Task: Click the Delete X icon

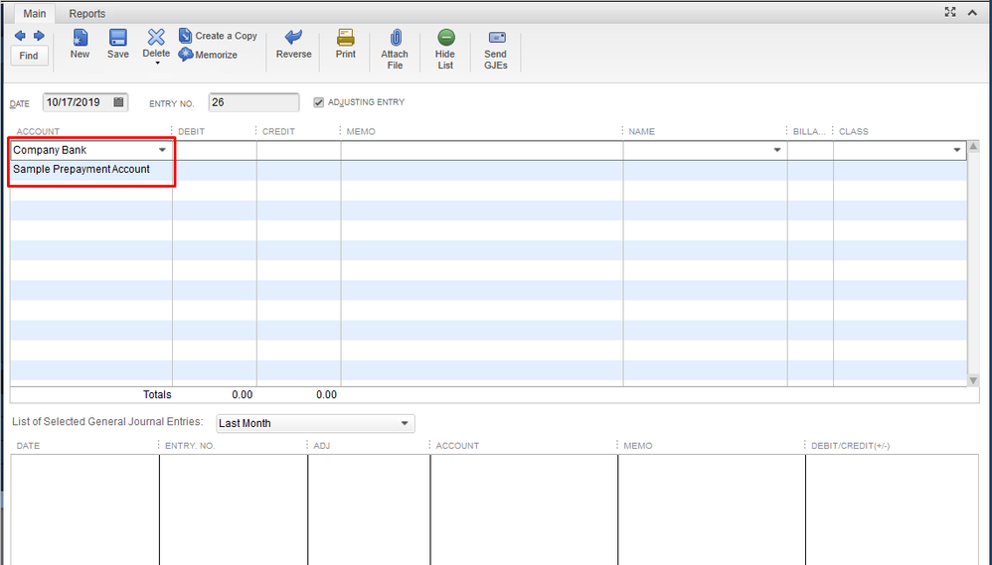Action: 156,38
